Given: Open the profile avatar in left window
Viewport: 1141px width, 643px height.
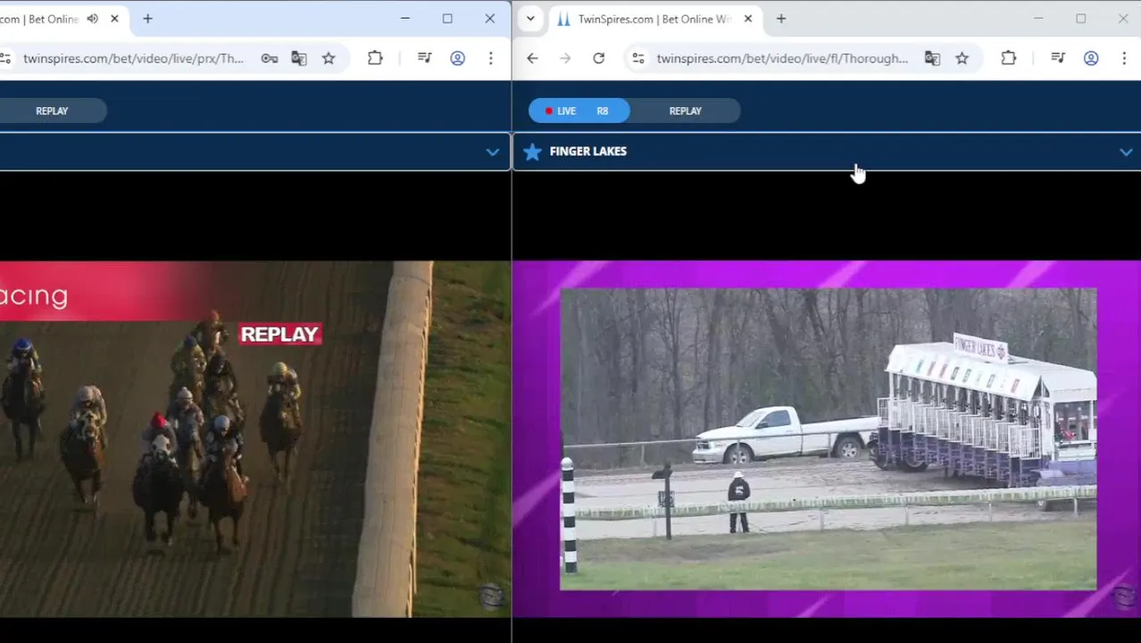Looking at the screenshot, I should click(457, 58).
